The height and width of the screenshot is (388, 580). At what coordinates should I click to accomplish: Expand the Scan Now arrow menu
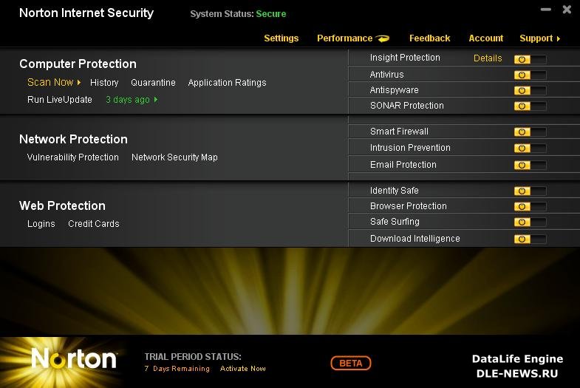tap(79, 83)
